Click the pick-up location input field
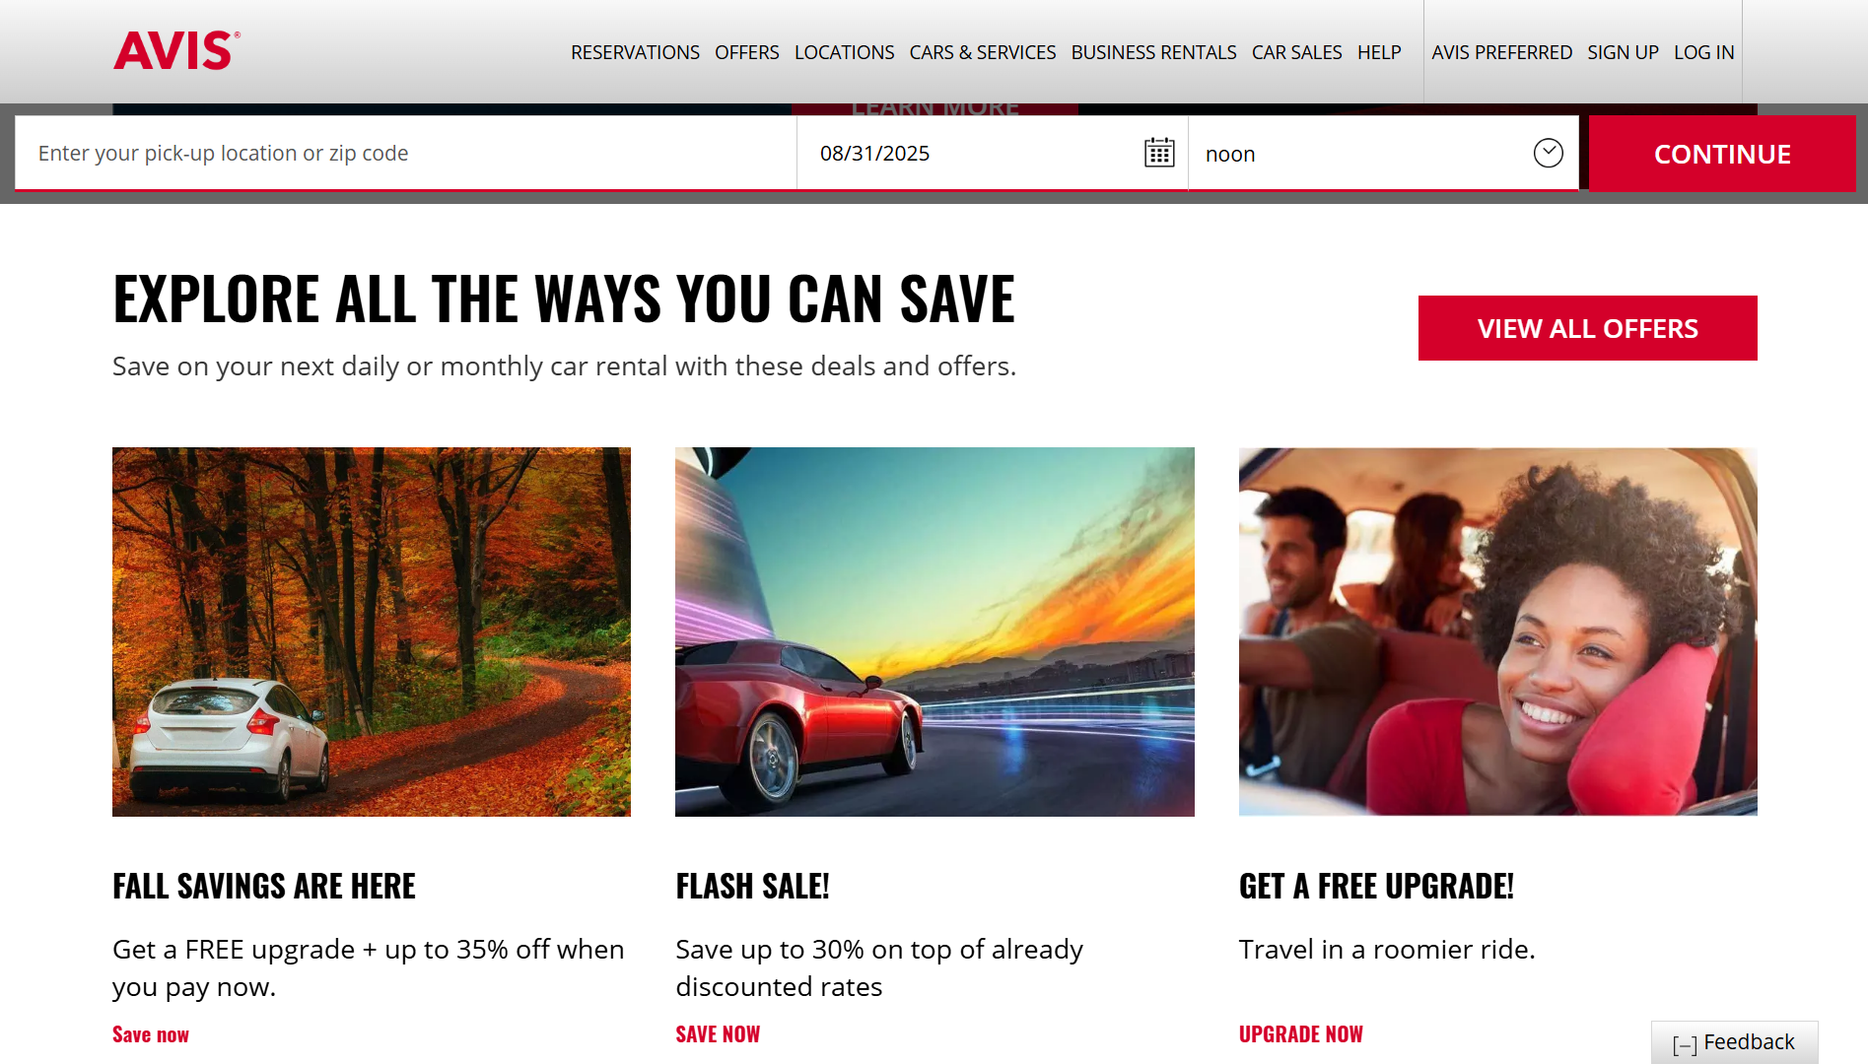 click(x=405, y=153)
